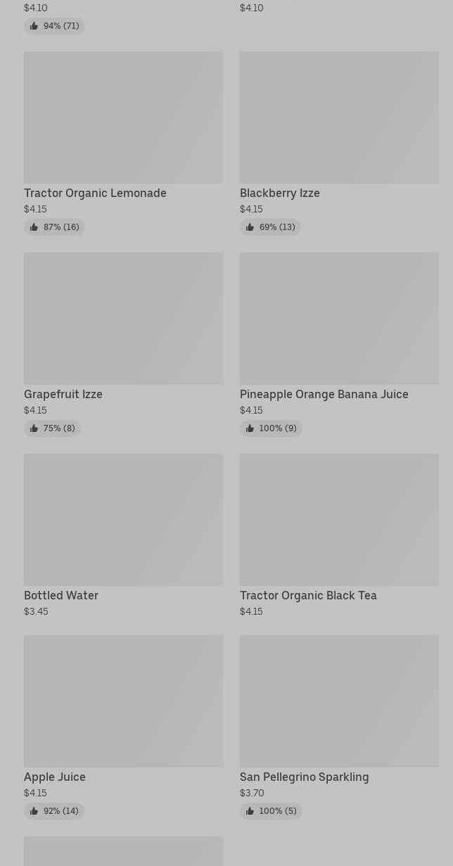Viewport: 453px width, 866px height.
Task: Select the San Pellegrino Sparkling image
Action: (x=339, y=701)
